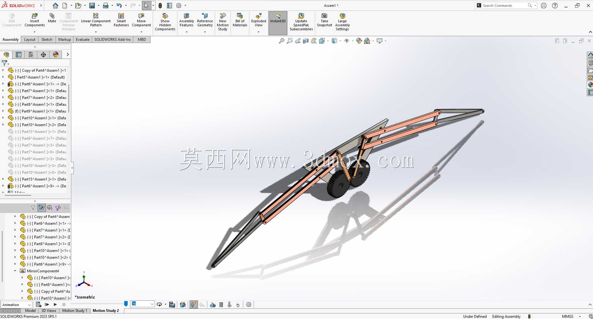
Task: Open Large Assembly Settings
Action: tap(342, 22)
